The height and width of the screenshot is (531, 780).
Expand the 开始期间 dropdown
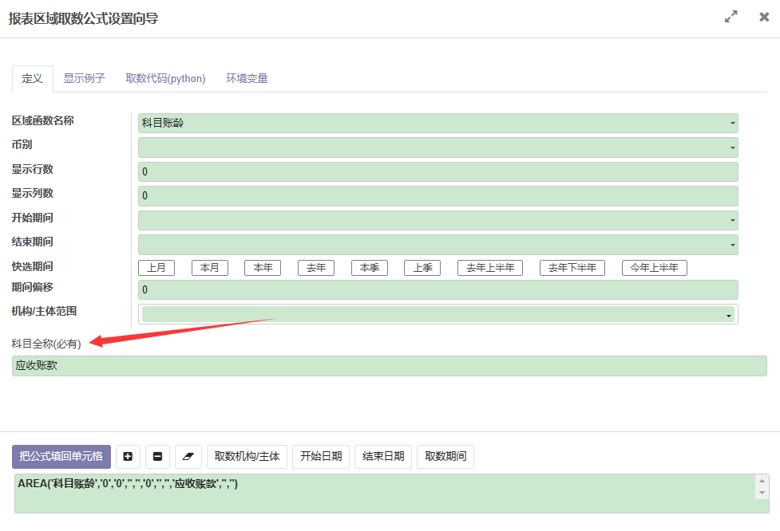438,220
